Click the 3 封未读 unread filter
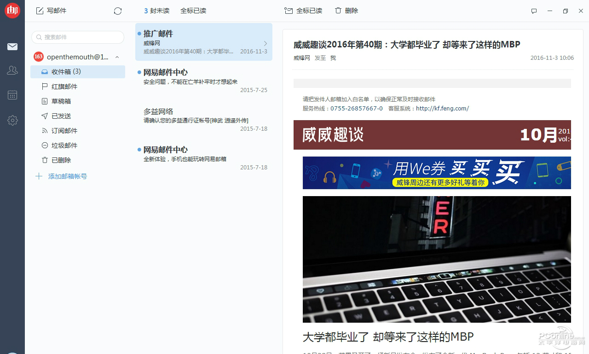The image size is (589, 354). click(x=156, y=11)
